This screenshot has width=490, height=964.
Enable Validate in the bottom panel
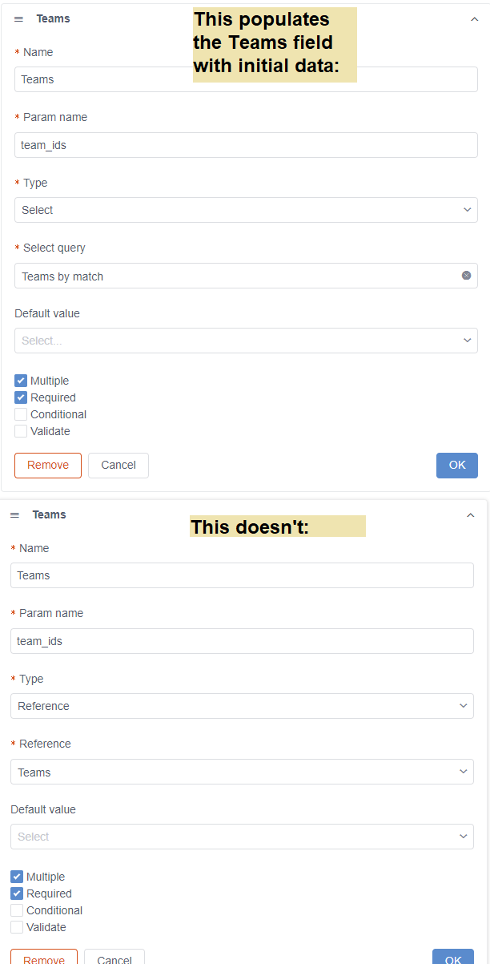(17, 926)
